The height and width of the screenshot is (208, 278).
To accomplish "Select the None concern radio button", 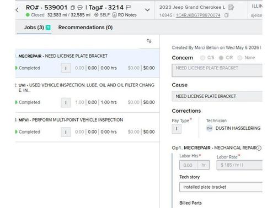I will click(x=240, y=58).
